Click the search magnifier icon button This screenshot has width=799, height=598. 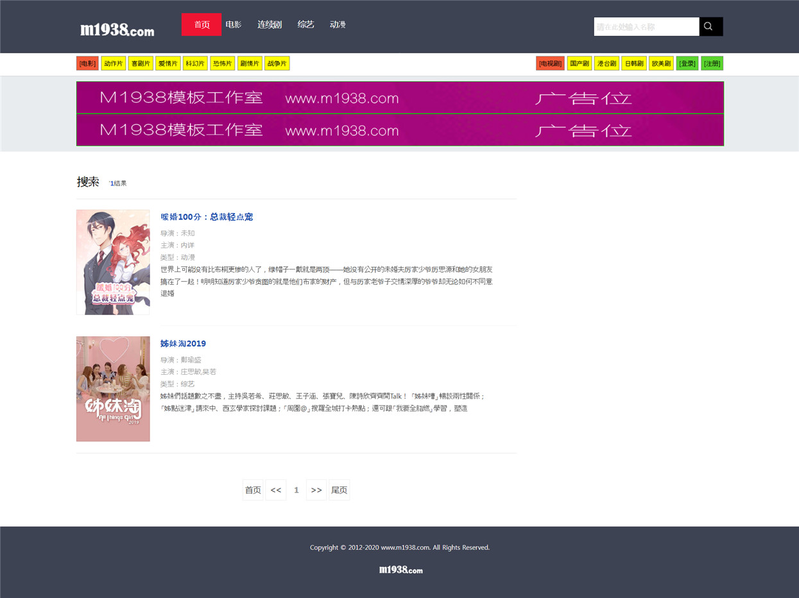711,26
